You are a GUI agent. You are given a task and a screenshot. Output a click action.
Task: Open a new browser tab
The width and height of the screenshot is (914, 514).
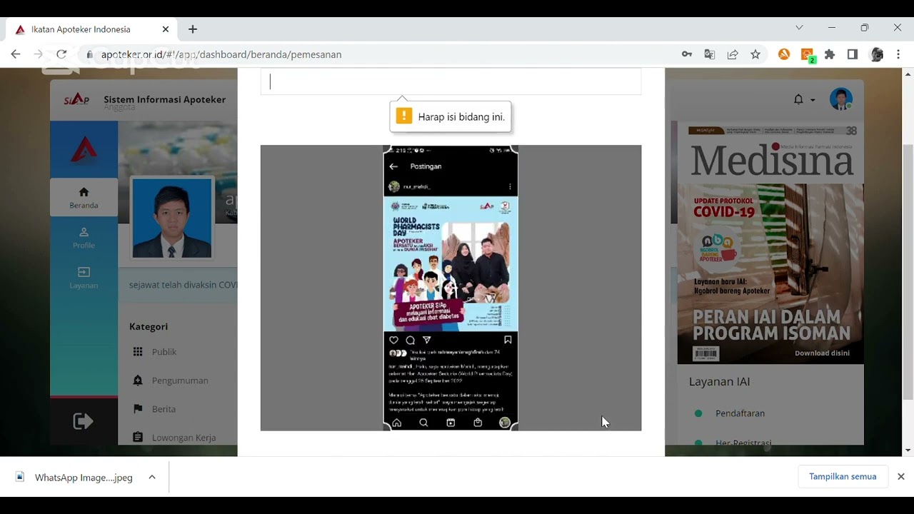[x=193, y=29]
